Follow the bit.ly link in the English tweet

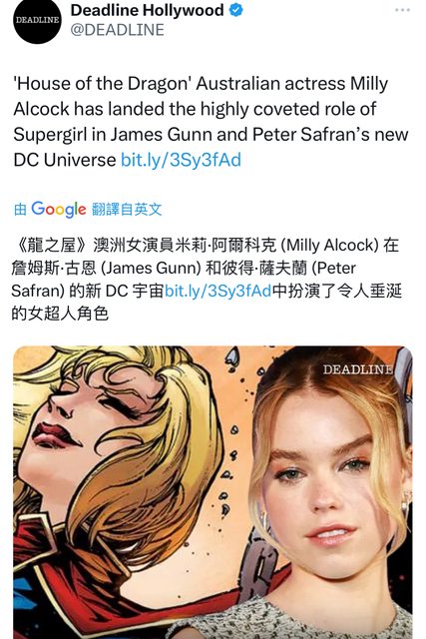pyautogui.click(x=181, y=160)
